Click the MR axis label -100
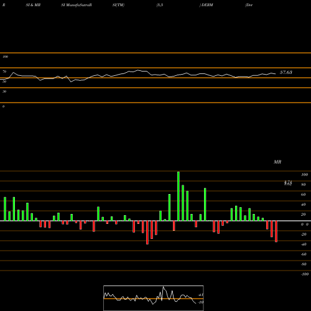Screen dimensions: 311x311 pyautogui.click(x=305, y=274)
